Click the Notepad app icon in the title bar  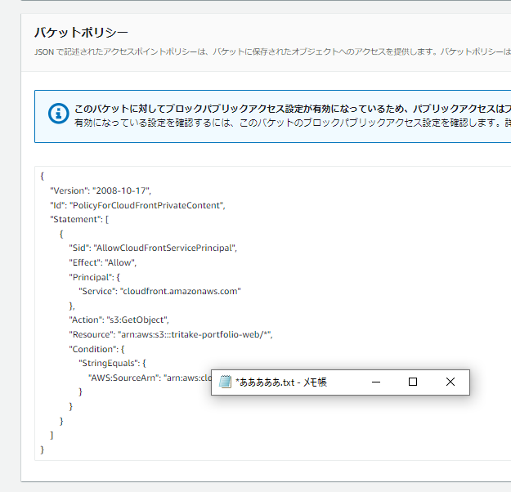click(x=225, y=382)
